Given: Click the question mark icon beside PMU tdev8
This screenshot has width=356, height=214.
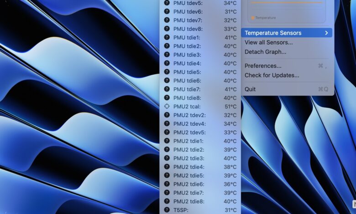Looking at the screenshot, I should coord(167,29).
